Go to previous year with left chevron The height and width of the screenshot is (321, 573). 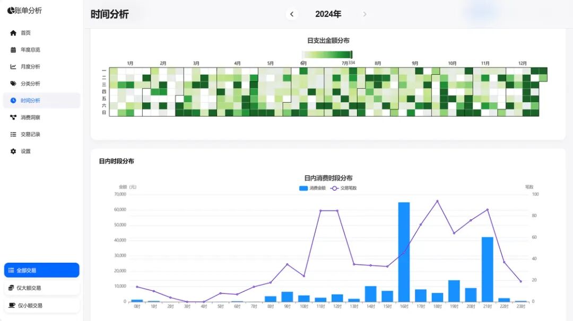292,14
